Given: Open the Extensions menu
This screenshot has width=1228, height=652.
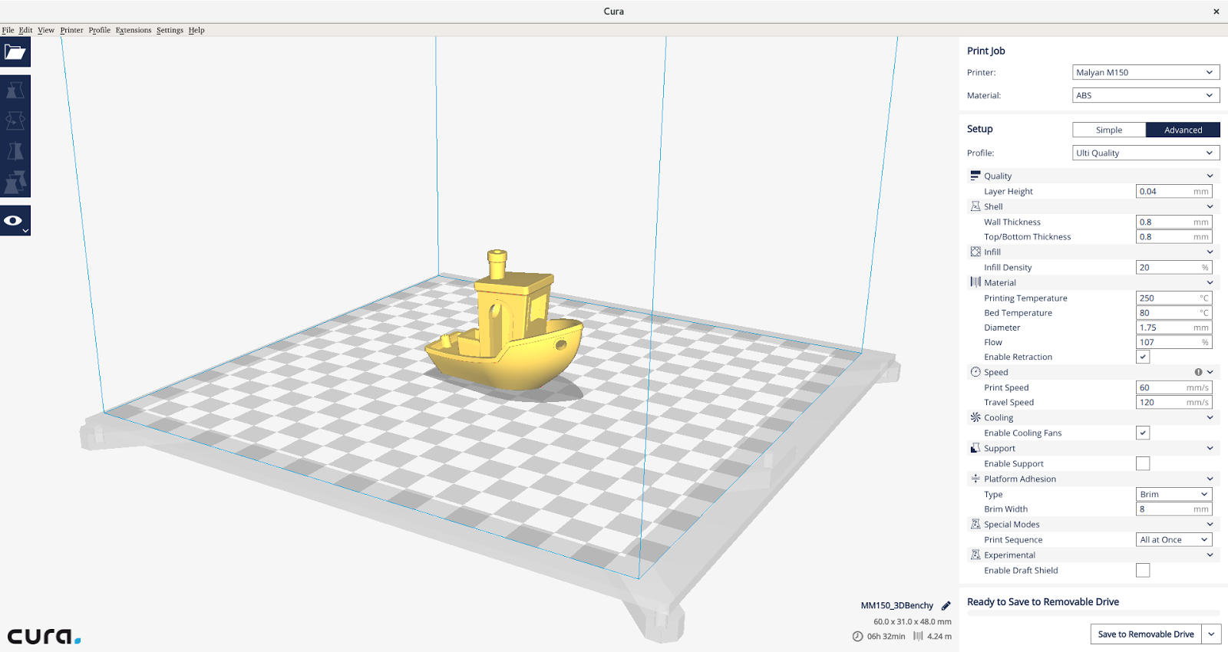Looking at the screenshot, I should coord(134,30).
